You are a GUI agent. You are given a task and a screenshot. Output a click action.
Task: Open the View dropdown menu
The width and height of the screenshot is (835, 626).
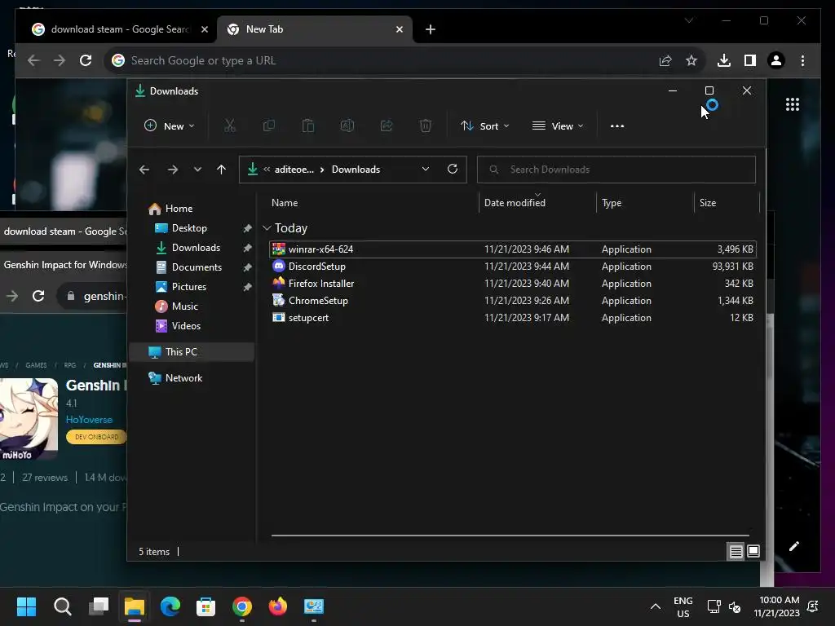558,126
